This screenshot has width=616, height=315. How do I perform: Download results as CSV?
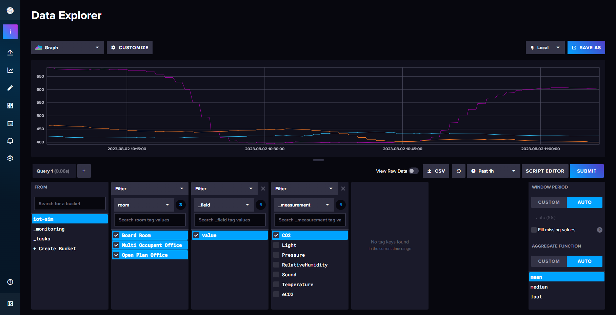436,171
